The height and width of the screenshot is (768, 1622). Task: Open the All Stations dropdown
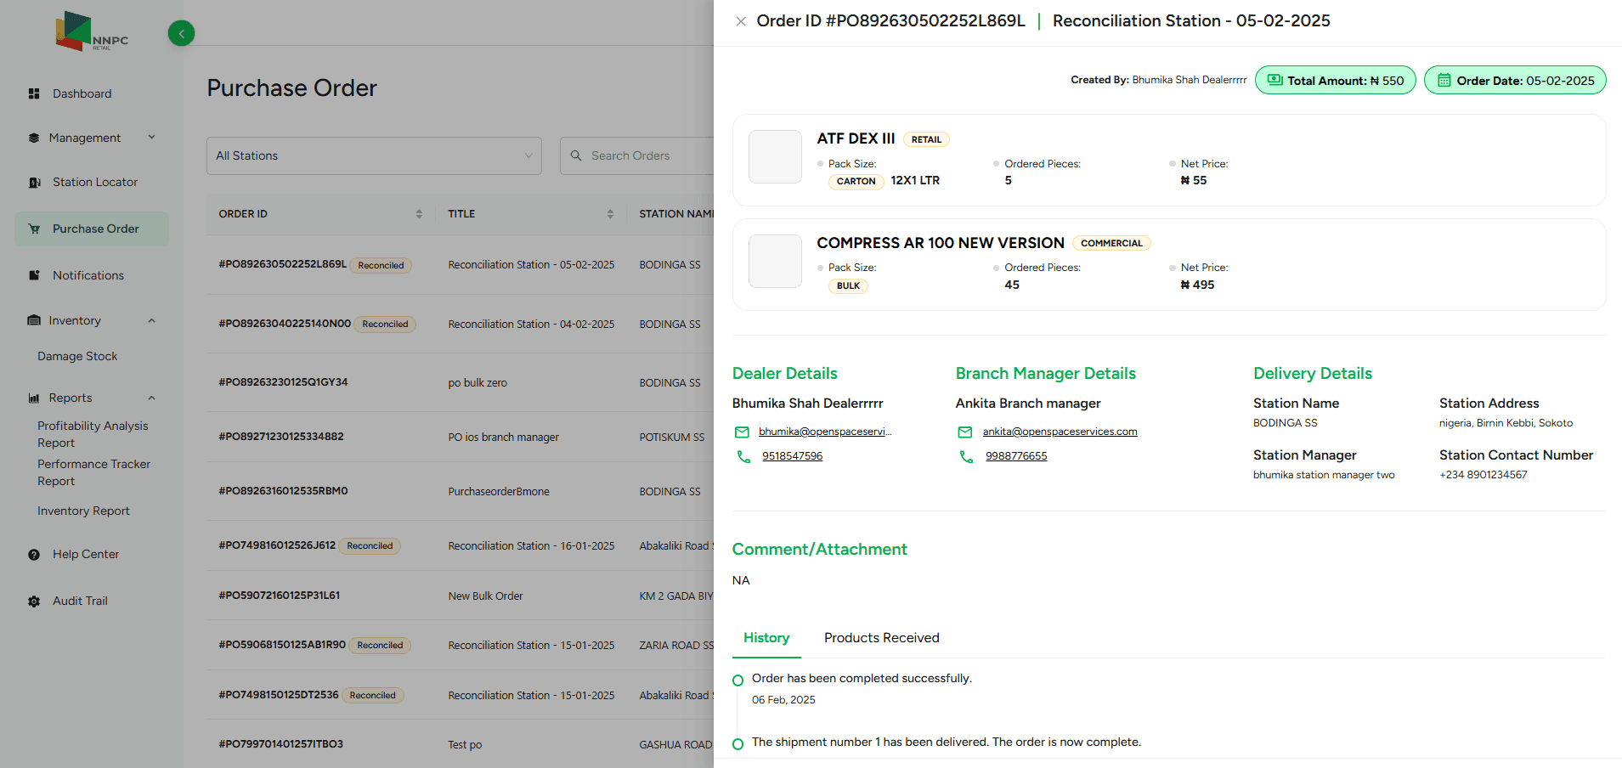pos(374,156)
